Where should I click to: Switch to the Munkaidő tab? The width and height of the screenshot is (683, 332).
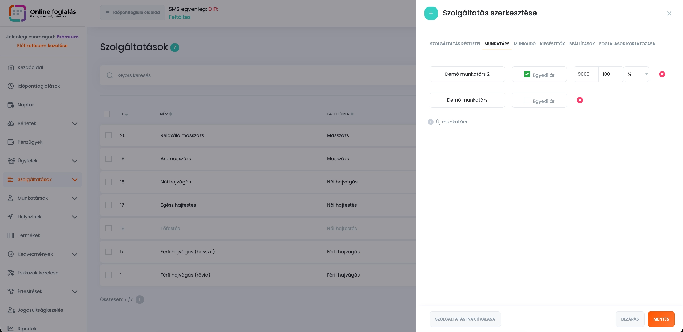[x=525, y=44]
